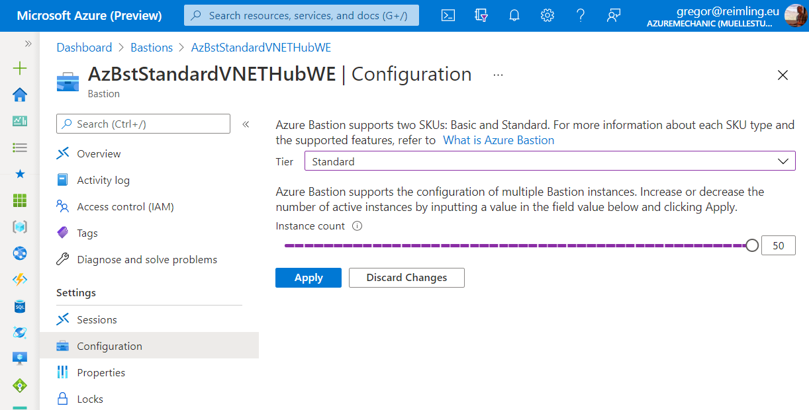809x410 pixels.
Task: Click the Favorites star icon in sidebar
Action: pyautogui.click(x=20, y=174)
